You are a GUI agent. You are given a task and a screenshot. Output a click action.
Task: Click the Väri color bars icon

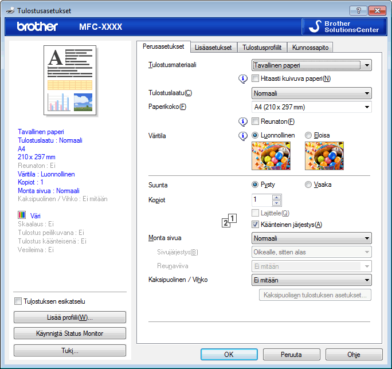point(22,215)
